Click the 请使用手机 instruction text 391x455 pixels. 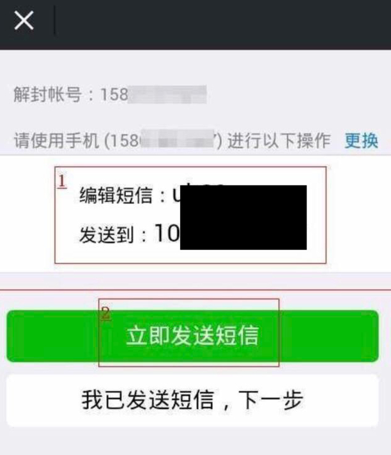[57, 141]
